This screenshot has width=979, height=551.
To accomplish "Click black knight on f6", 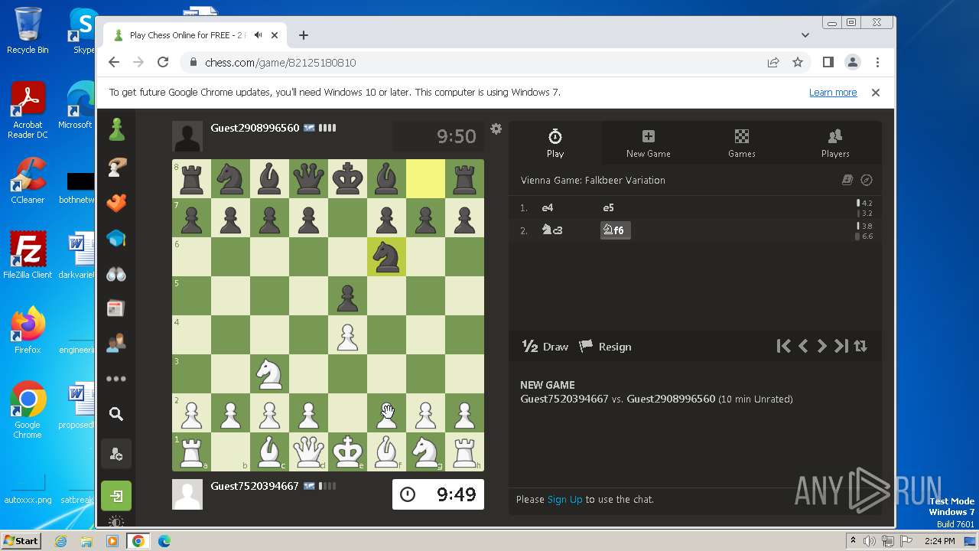I will (387, 256).
